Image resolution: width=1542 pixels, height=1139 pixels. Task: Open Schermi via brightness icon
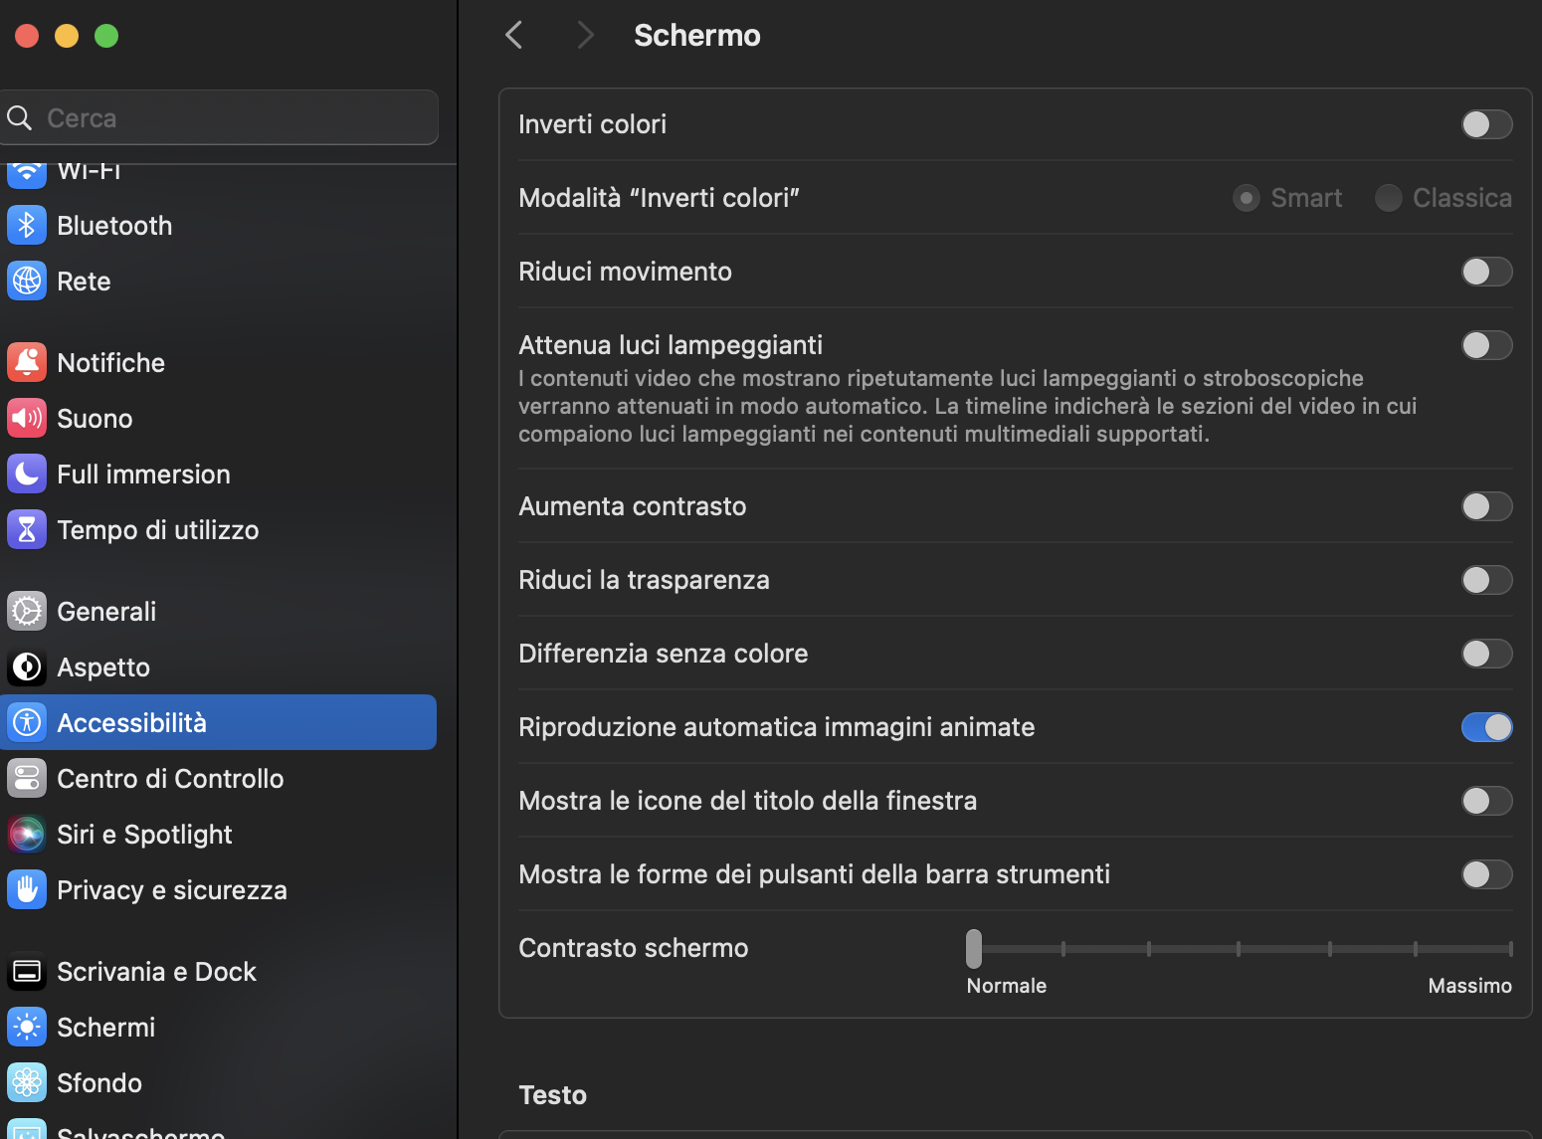click(x=27, y=1027)
